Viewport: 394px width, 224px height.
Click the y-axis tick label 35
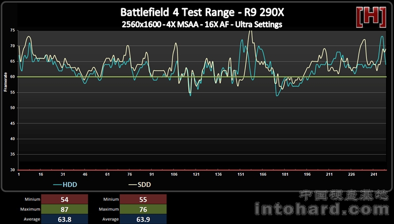(13, 155)
